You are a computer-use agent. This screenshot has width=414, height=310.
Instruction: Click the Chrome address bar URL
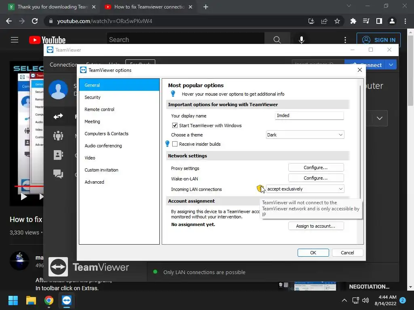tap(105, 21)
